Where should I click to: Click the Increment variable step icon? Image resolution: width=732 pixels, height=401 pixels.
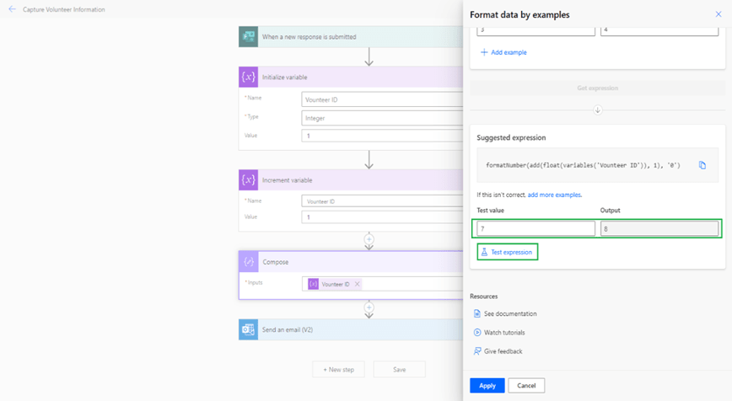click(x=248, y=180)
